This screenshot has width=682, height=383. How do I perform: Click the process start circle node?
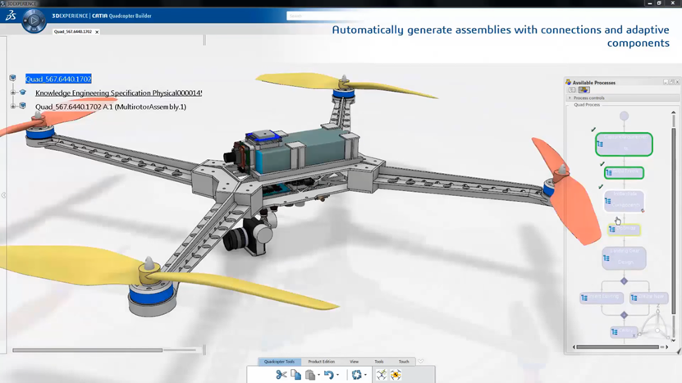(625, 116)
